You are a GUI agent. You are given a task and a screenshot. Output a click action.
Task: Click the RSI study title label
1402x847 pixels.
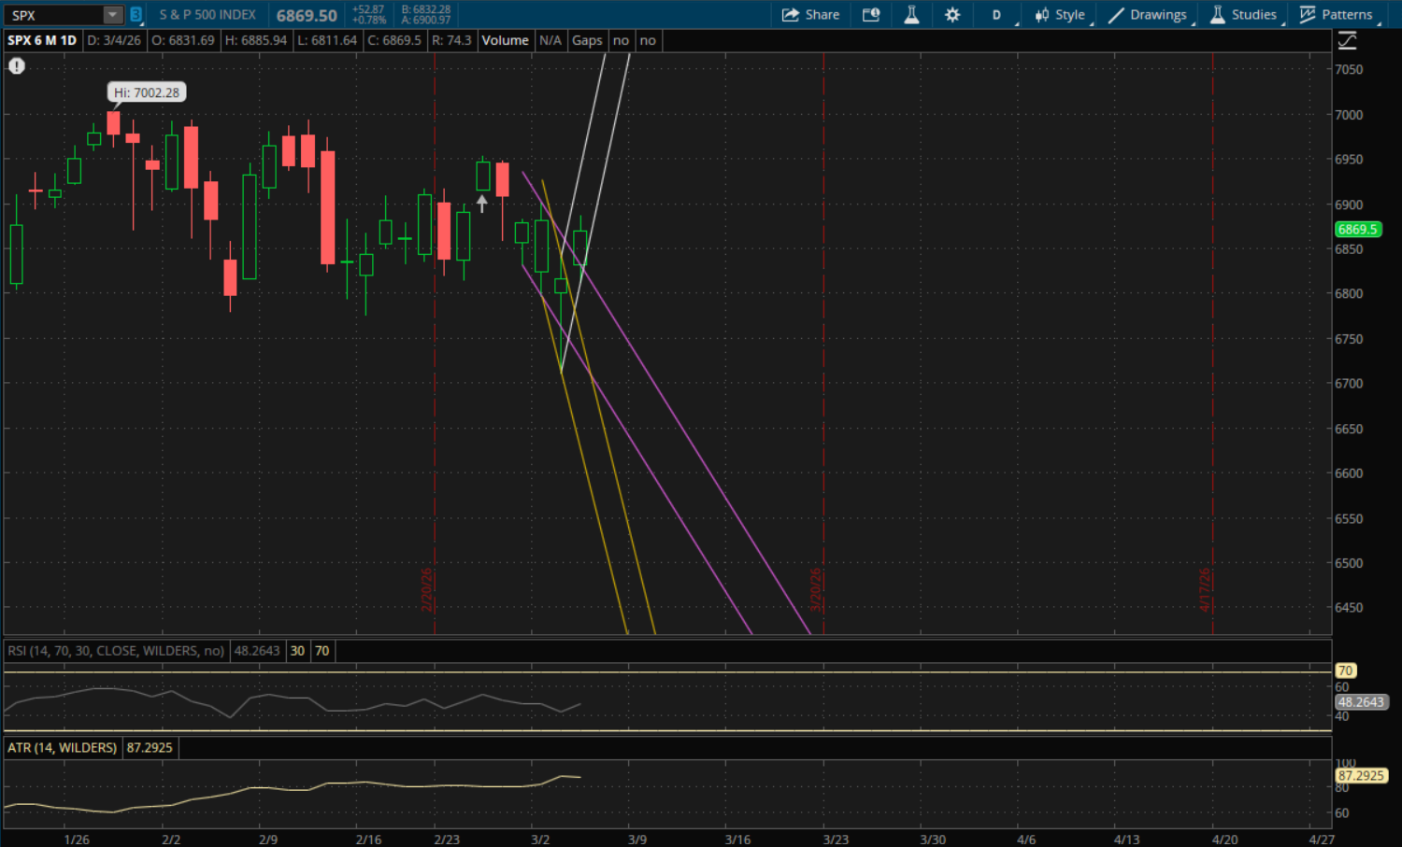pos(116,651)
